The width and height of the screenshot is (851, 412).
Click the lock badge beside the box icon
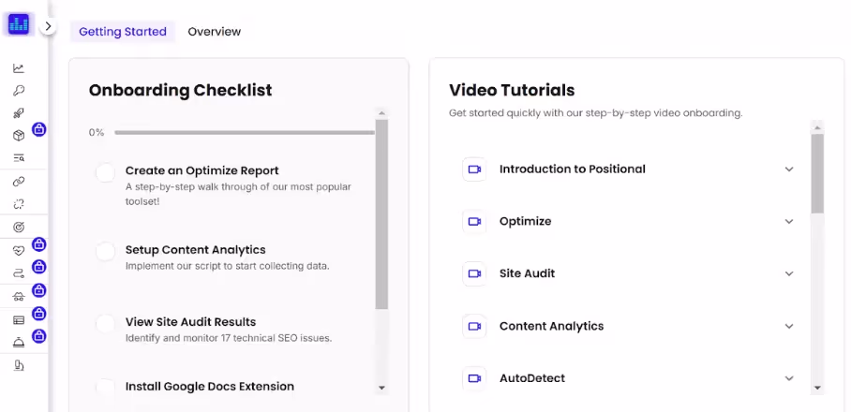click(x=38, y=129)
